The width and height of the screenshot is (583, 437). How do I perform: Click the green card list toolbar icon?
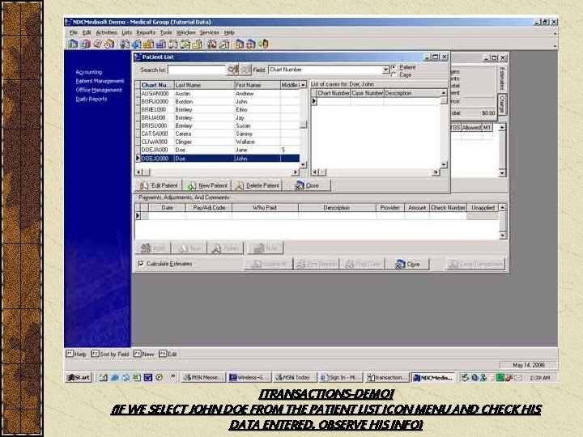point(185,45)
